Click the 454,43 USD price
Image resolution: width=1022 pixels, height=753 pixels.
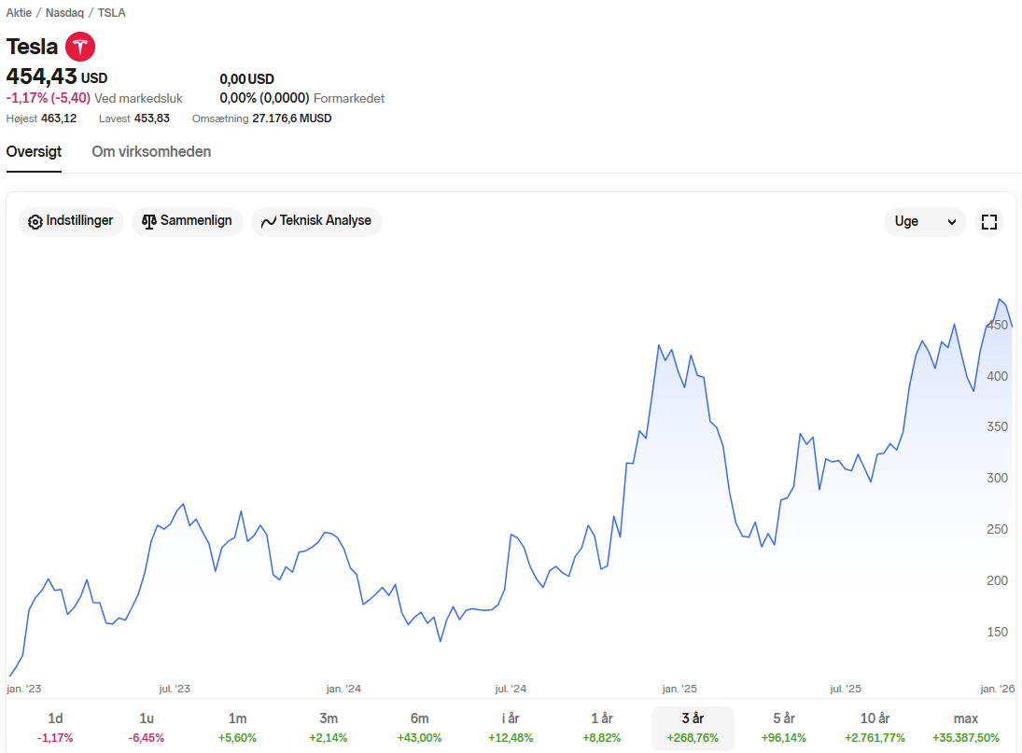pos(57,77)
